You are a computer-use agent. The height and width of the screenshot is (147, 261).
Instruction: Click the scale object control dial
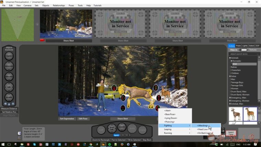tap(9, 97)
